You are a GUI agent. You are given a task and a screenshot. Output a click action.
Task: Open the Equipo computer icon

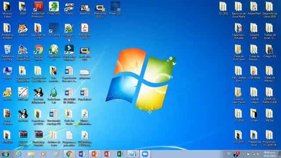[x=7, y=73]
